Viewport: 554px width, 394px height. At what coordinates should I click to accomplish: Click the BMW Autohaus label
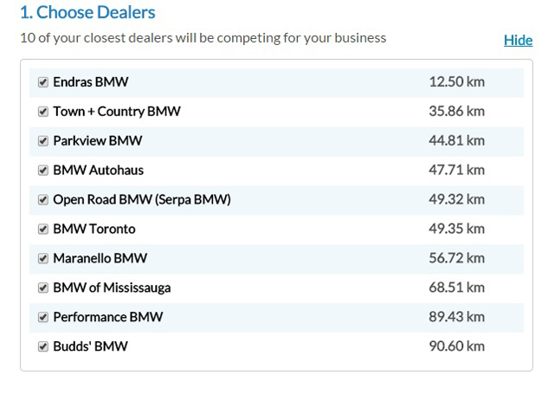[x=98, y=170]
